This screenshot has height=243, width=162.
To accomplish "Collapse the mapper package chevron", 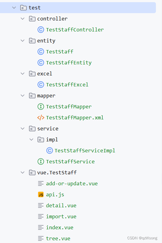I will [x=23, y=96].
